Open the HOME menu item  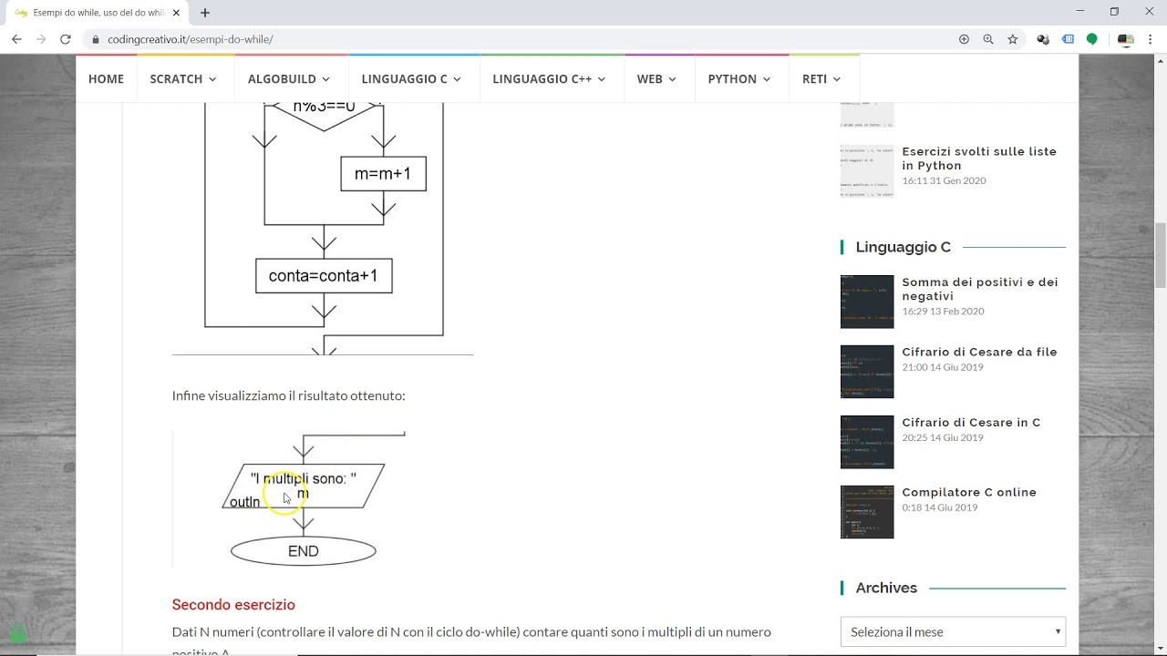pyautogui.click(x=106, y=79)
